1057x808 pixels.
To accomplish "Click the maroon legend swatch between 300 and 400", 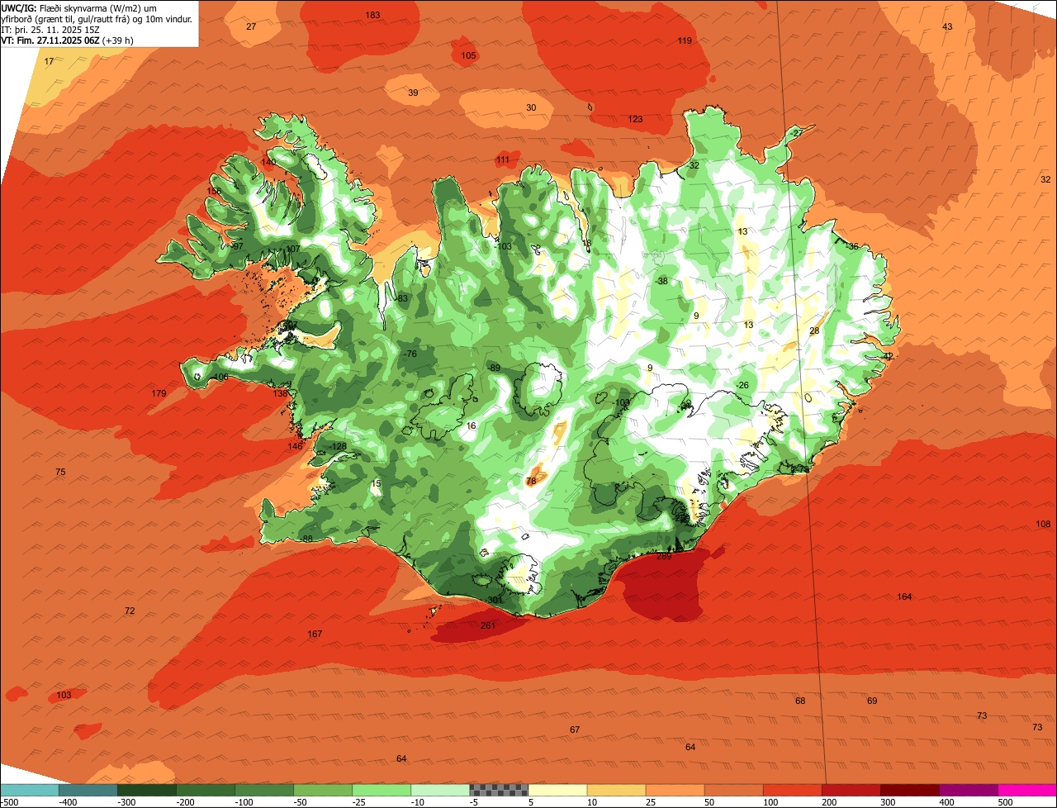I will pos(910,790).
